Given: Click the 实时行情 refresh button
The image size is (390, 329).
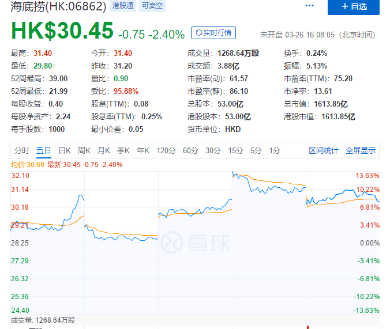Looking at the screenshot, I should 213,33.
